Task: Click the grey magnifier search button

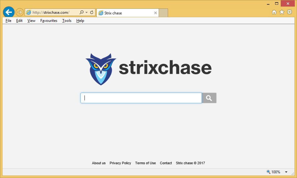Action: pos(209,98)
